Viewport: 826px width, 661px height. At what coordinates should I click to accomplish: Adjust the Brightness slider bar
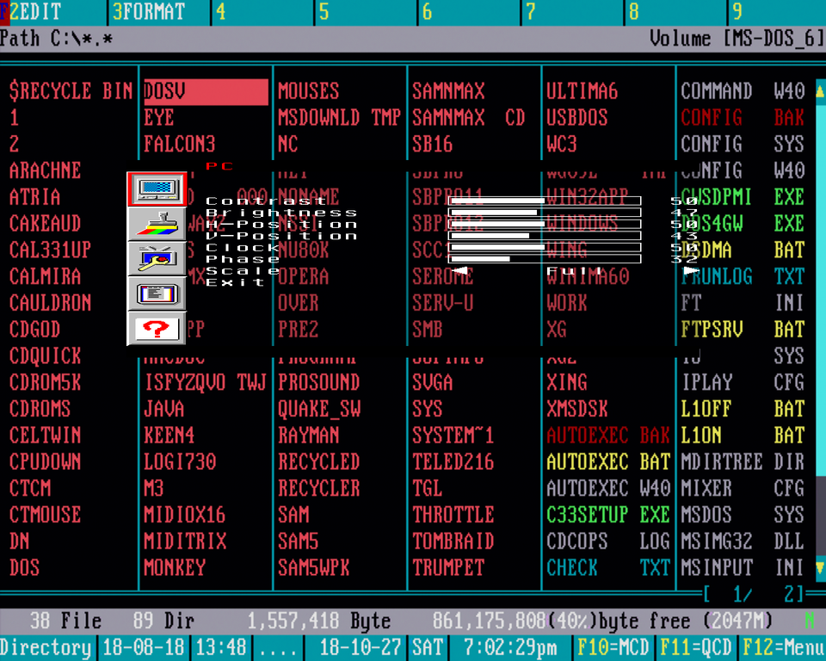tap(545, 213)
